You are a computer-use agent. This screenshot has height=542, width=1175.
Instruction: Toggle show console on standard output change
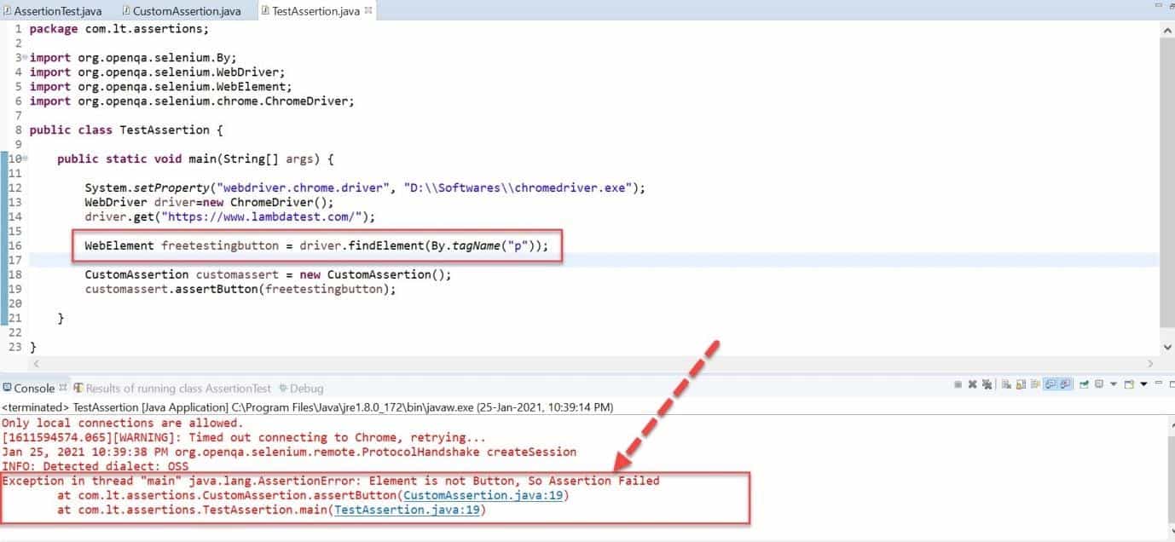1051,384
